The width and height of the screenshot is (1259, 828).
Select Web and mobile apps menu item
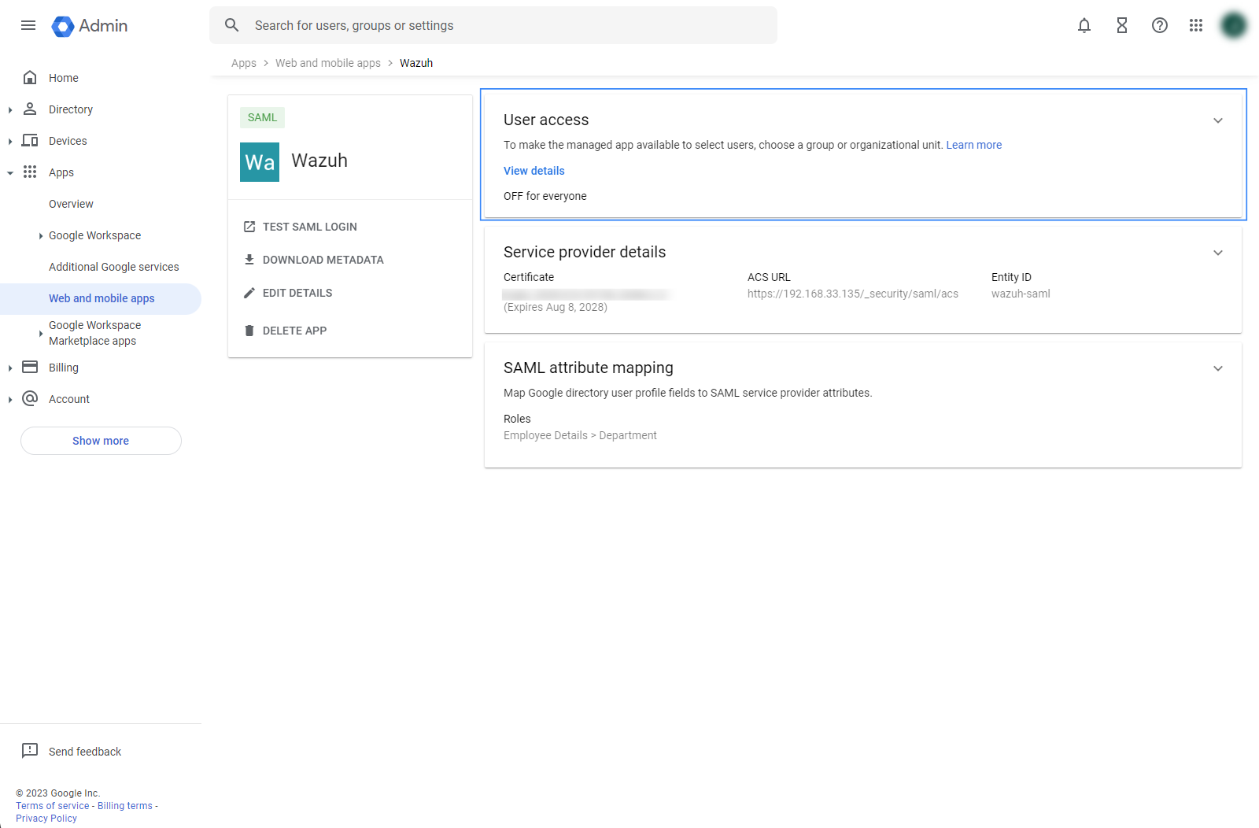[x=102, y=298]
